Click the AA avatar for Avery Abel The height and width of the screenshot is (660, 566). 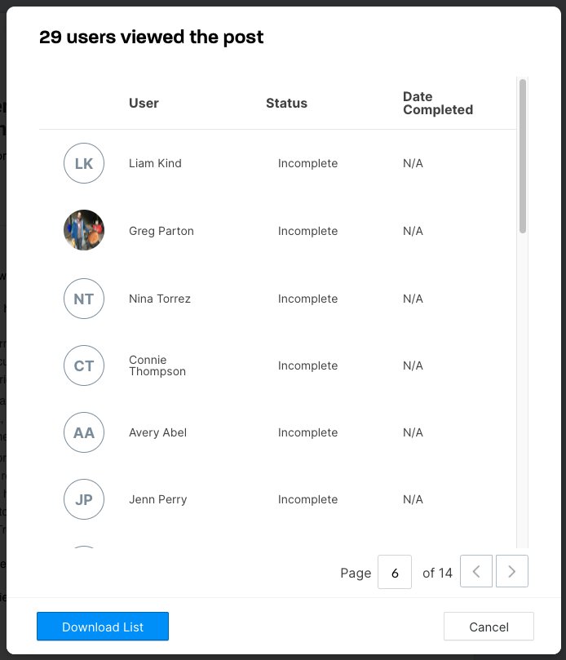coord(84,432)
